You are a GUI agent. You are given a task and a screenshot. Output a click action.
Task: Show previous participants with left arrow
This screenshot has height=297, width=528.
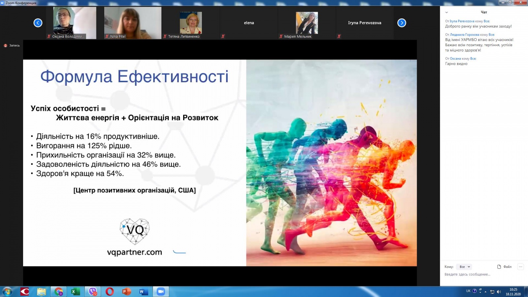38,23
